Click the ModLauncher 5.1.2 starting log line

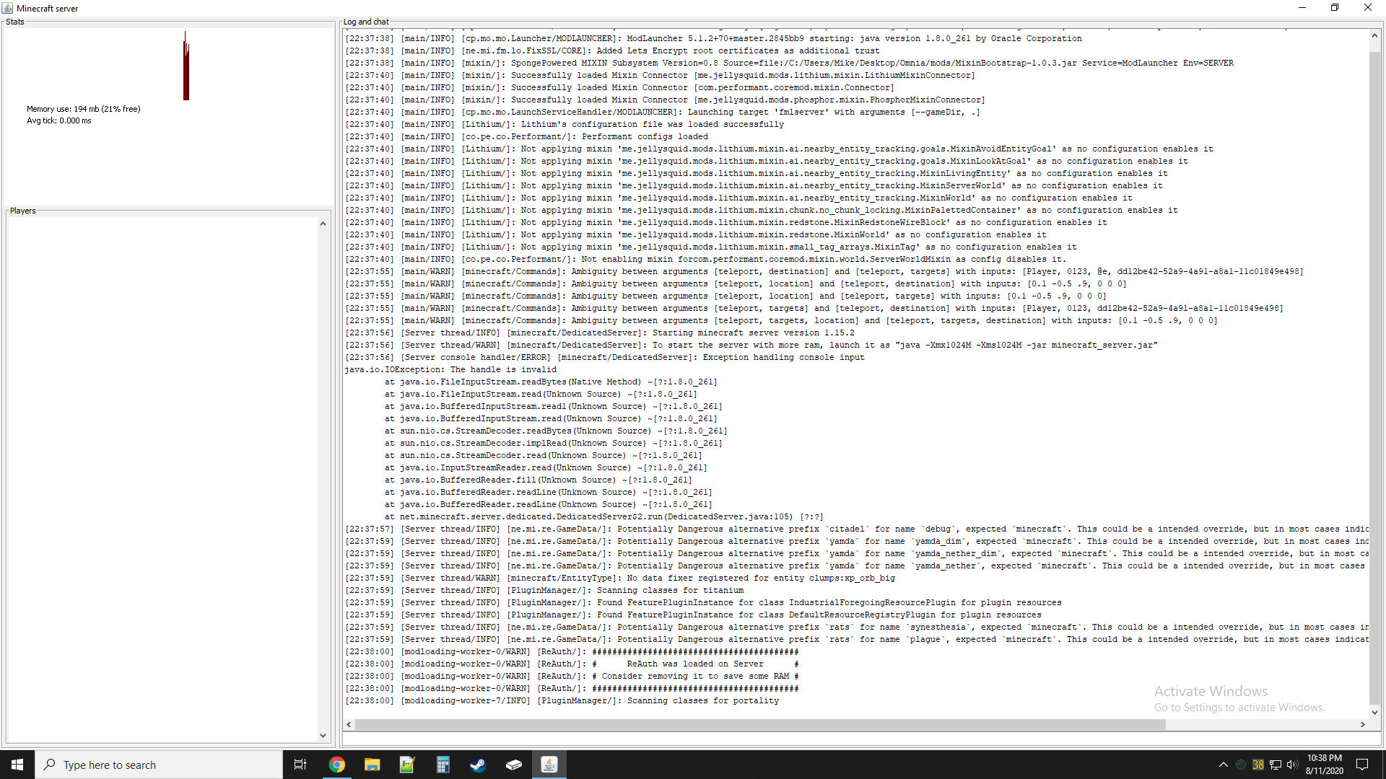tap(714, 38)
